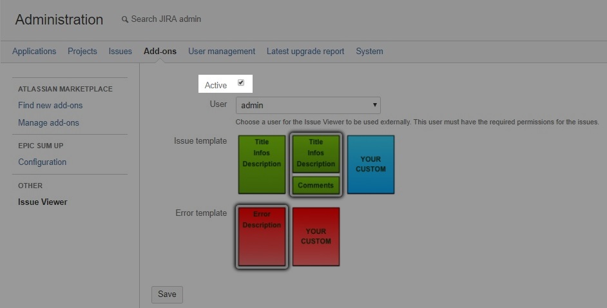Choose the blue YOUR CUSTOM issue template
This screenshot has width=607, height=308.
click(371, 164)
